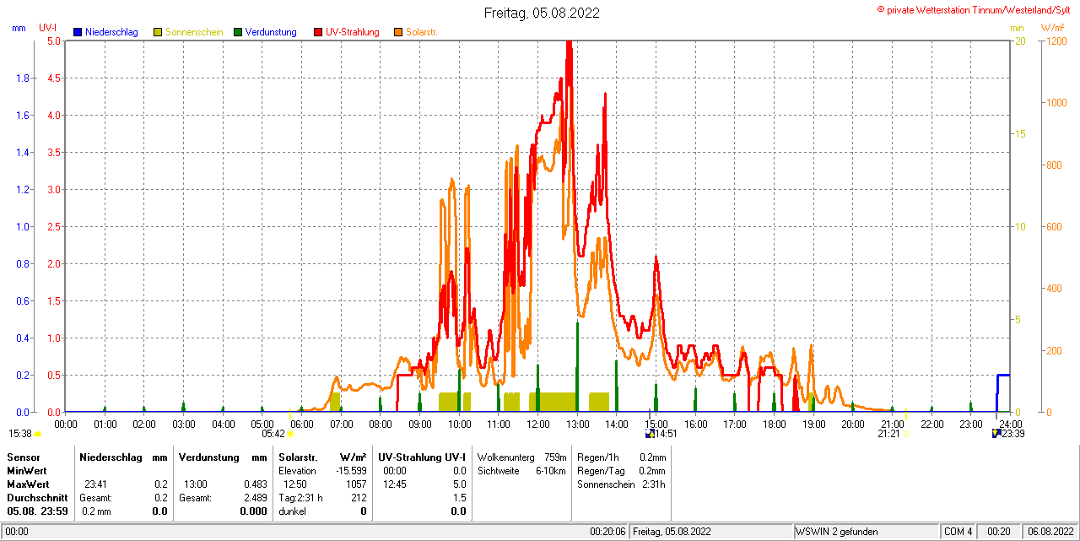1080x541 pixels.
Task: Click the Durchschnitt row label
Action: (37, 497)
